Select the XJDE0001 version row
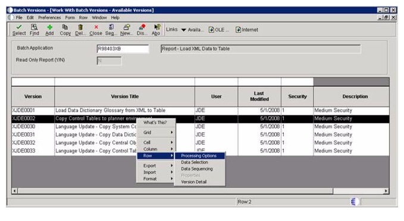404x221 pixels. pos(201,110)
